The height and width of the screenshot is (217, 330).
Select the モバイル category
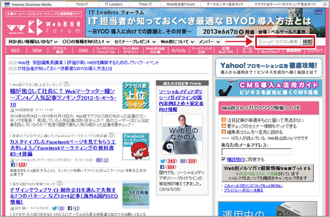click(178, 51)
